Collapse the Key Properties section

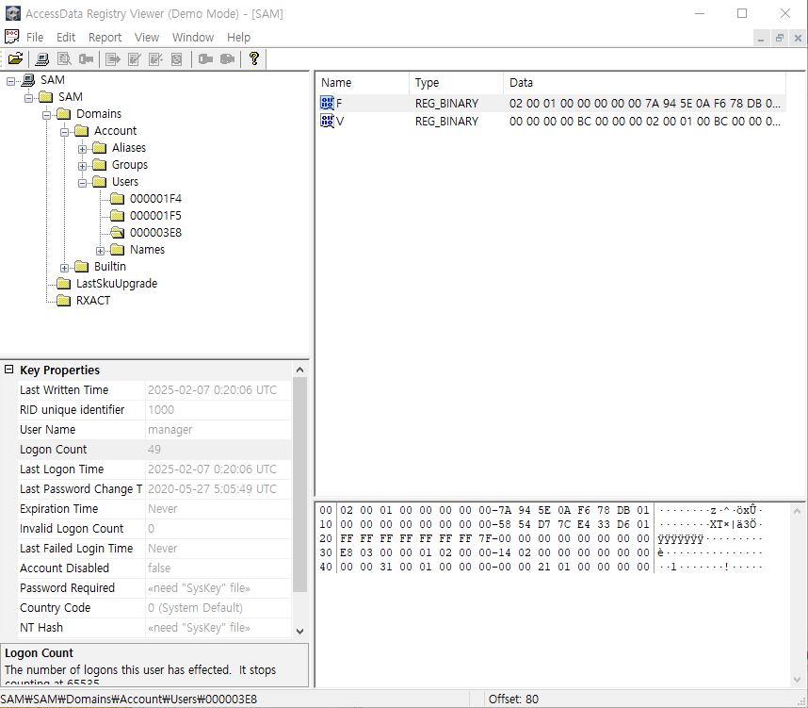[x=8, y=370]
